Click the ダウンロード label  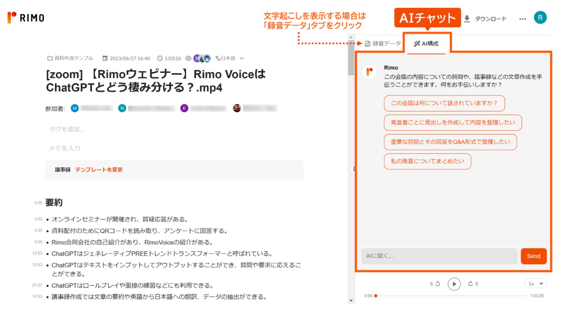[x=490, y=19]
